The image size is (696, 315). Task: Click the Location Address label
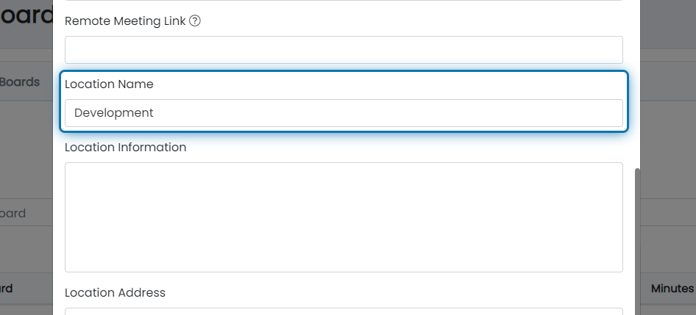tap(115, 292)
